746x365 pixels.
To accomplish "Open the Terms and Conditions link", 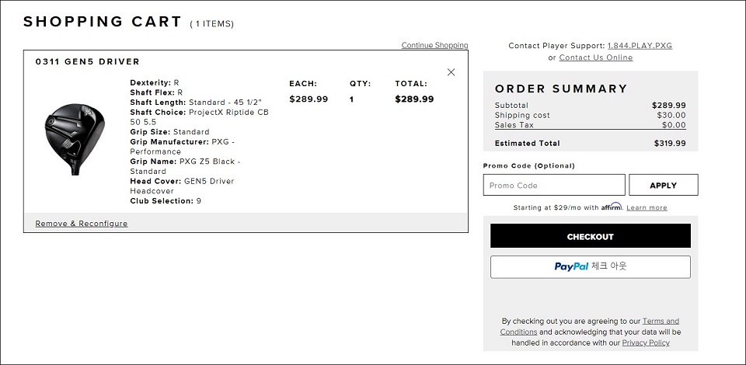I will pyautogui.click(x=661, y=322).
